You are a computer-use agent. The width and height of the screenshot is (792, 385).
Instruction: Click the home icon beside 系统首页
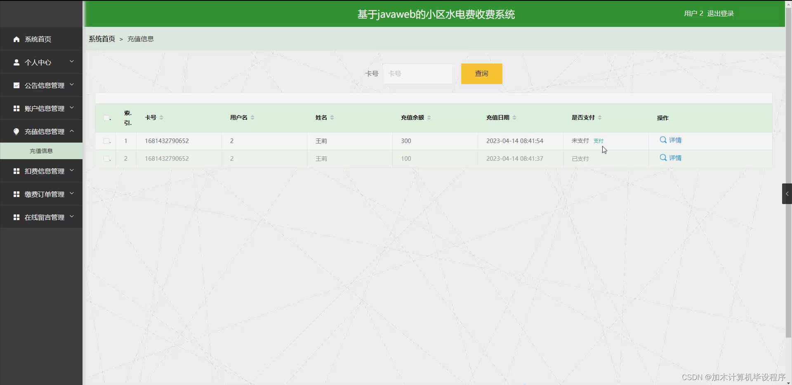tap(16, 39)
